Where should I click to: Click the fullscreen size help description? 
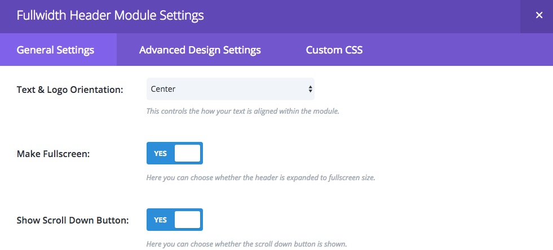click(x=260, y=177)
